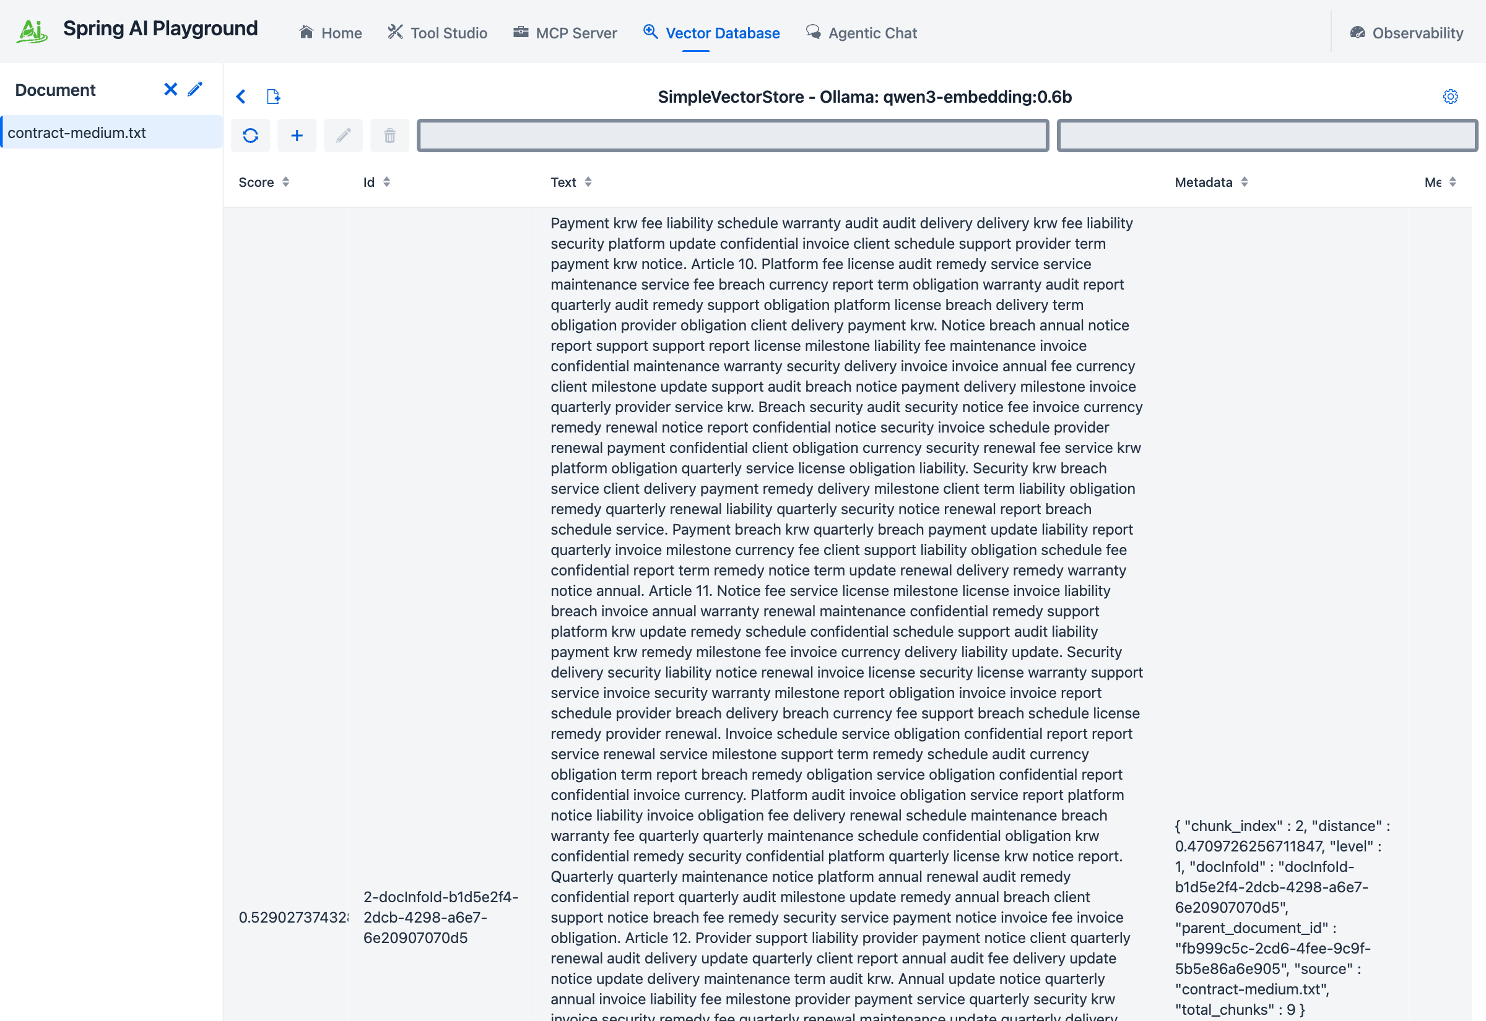Open the Home tab
This screenshot has width=1486, height=1021.
(330, 33)
